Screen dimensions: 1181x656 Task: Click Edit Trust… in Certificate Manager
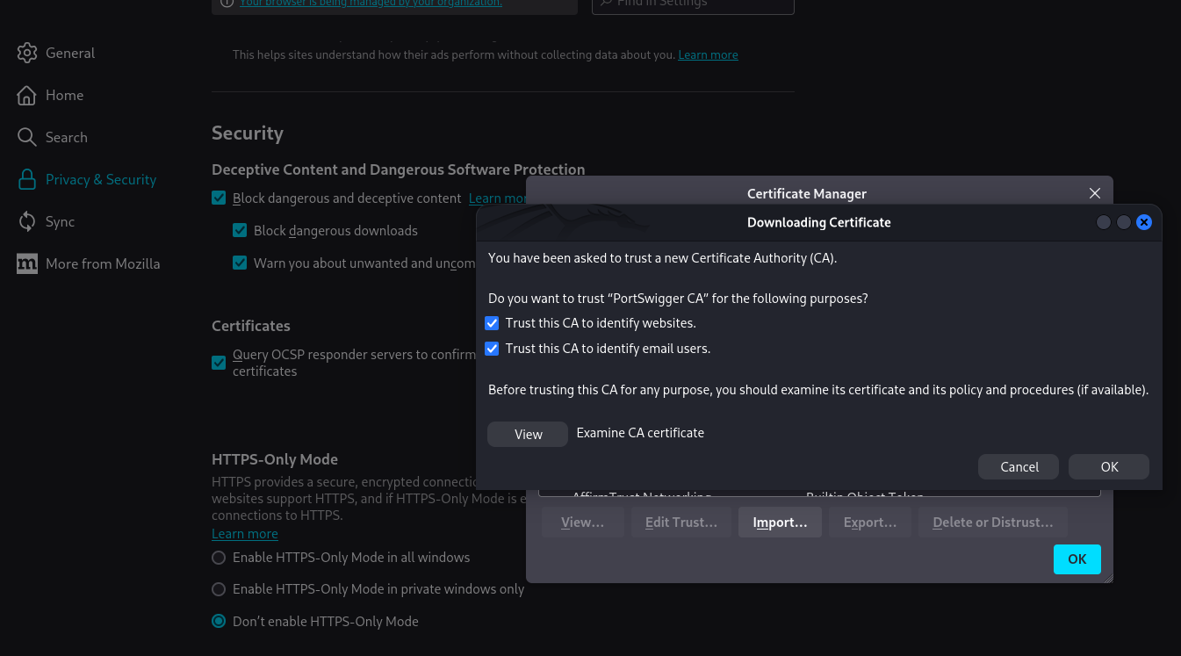click(x=681, y=522)
